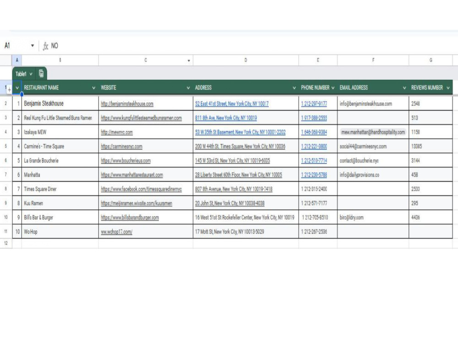Screen dimensions: 458x343
Task: Open the RESTAURANT NAME column filter dropdown
Action: click(x=93, y=88)
